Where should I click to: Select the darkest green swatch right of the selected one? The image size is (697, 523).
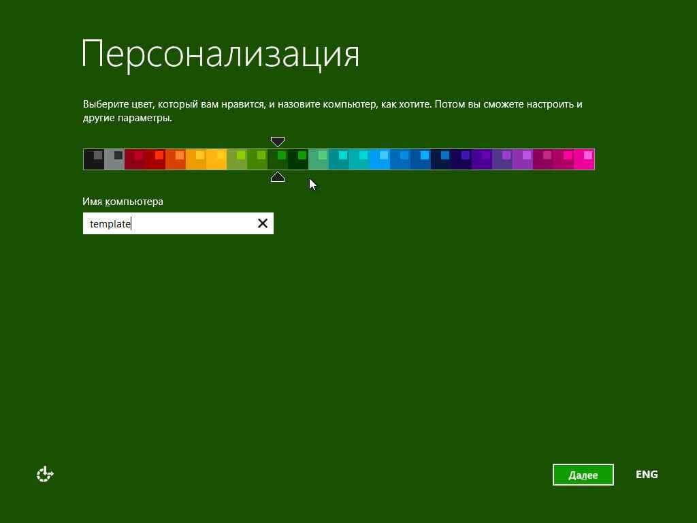click(297, 159)
